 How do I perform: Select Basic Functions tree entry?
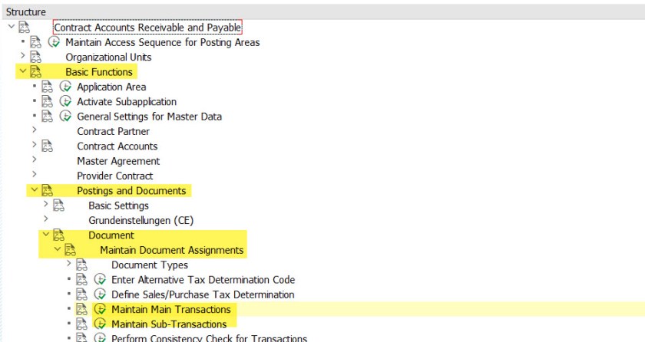(x=99, y=72)
